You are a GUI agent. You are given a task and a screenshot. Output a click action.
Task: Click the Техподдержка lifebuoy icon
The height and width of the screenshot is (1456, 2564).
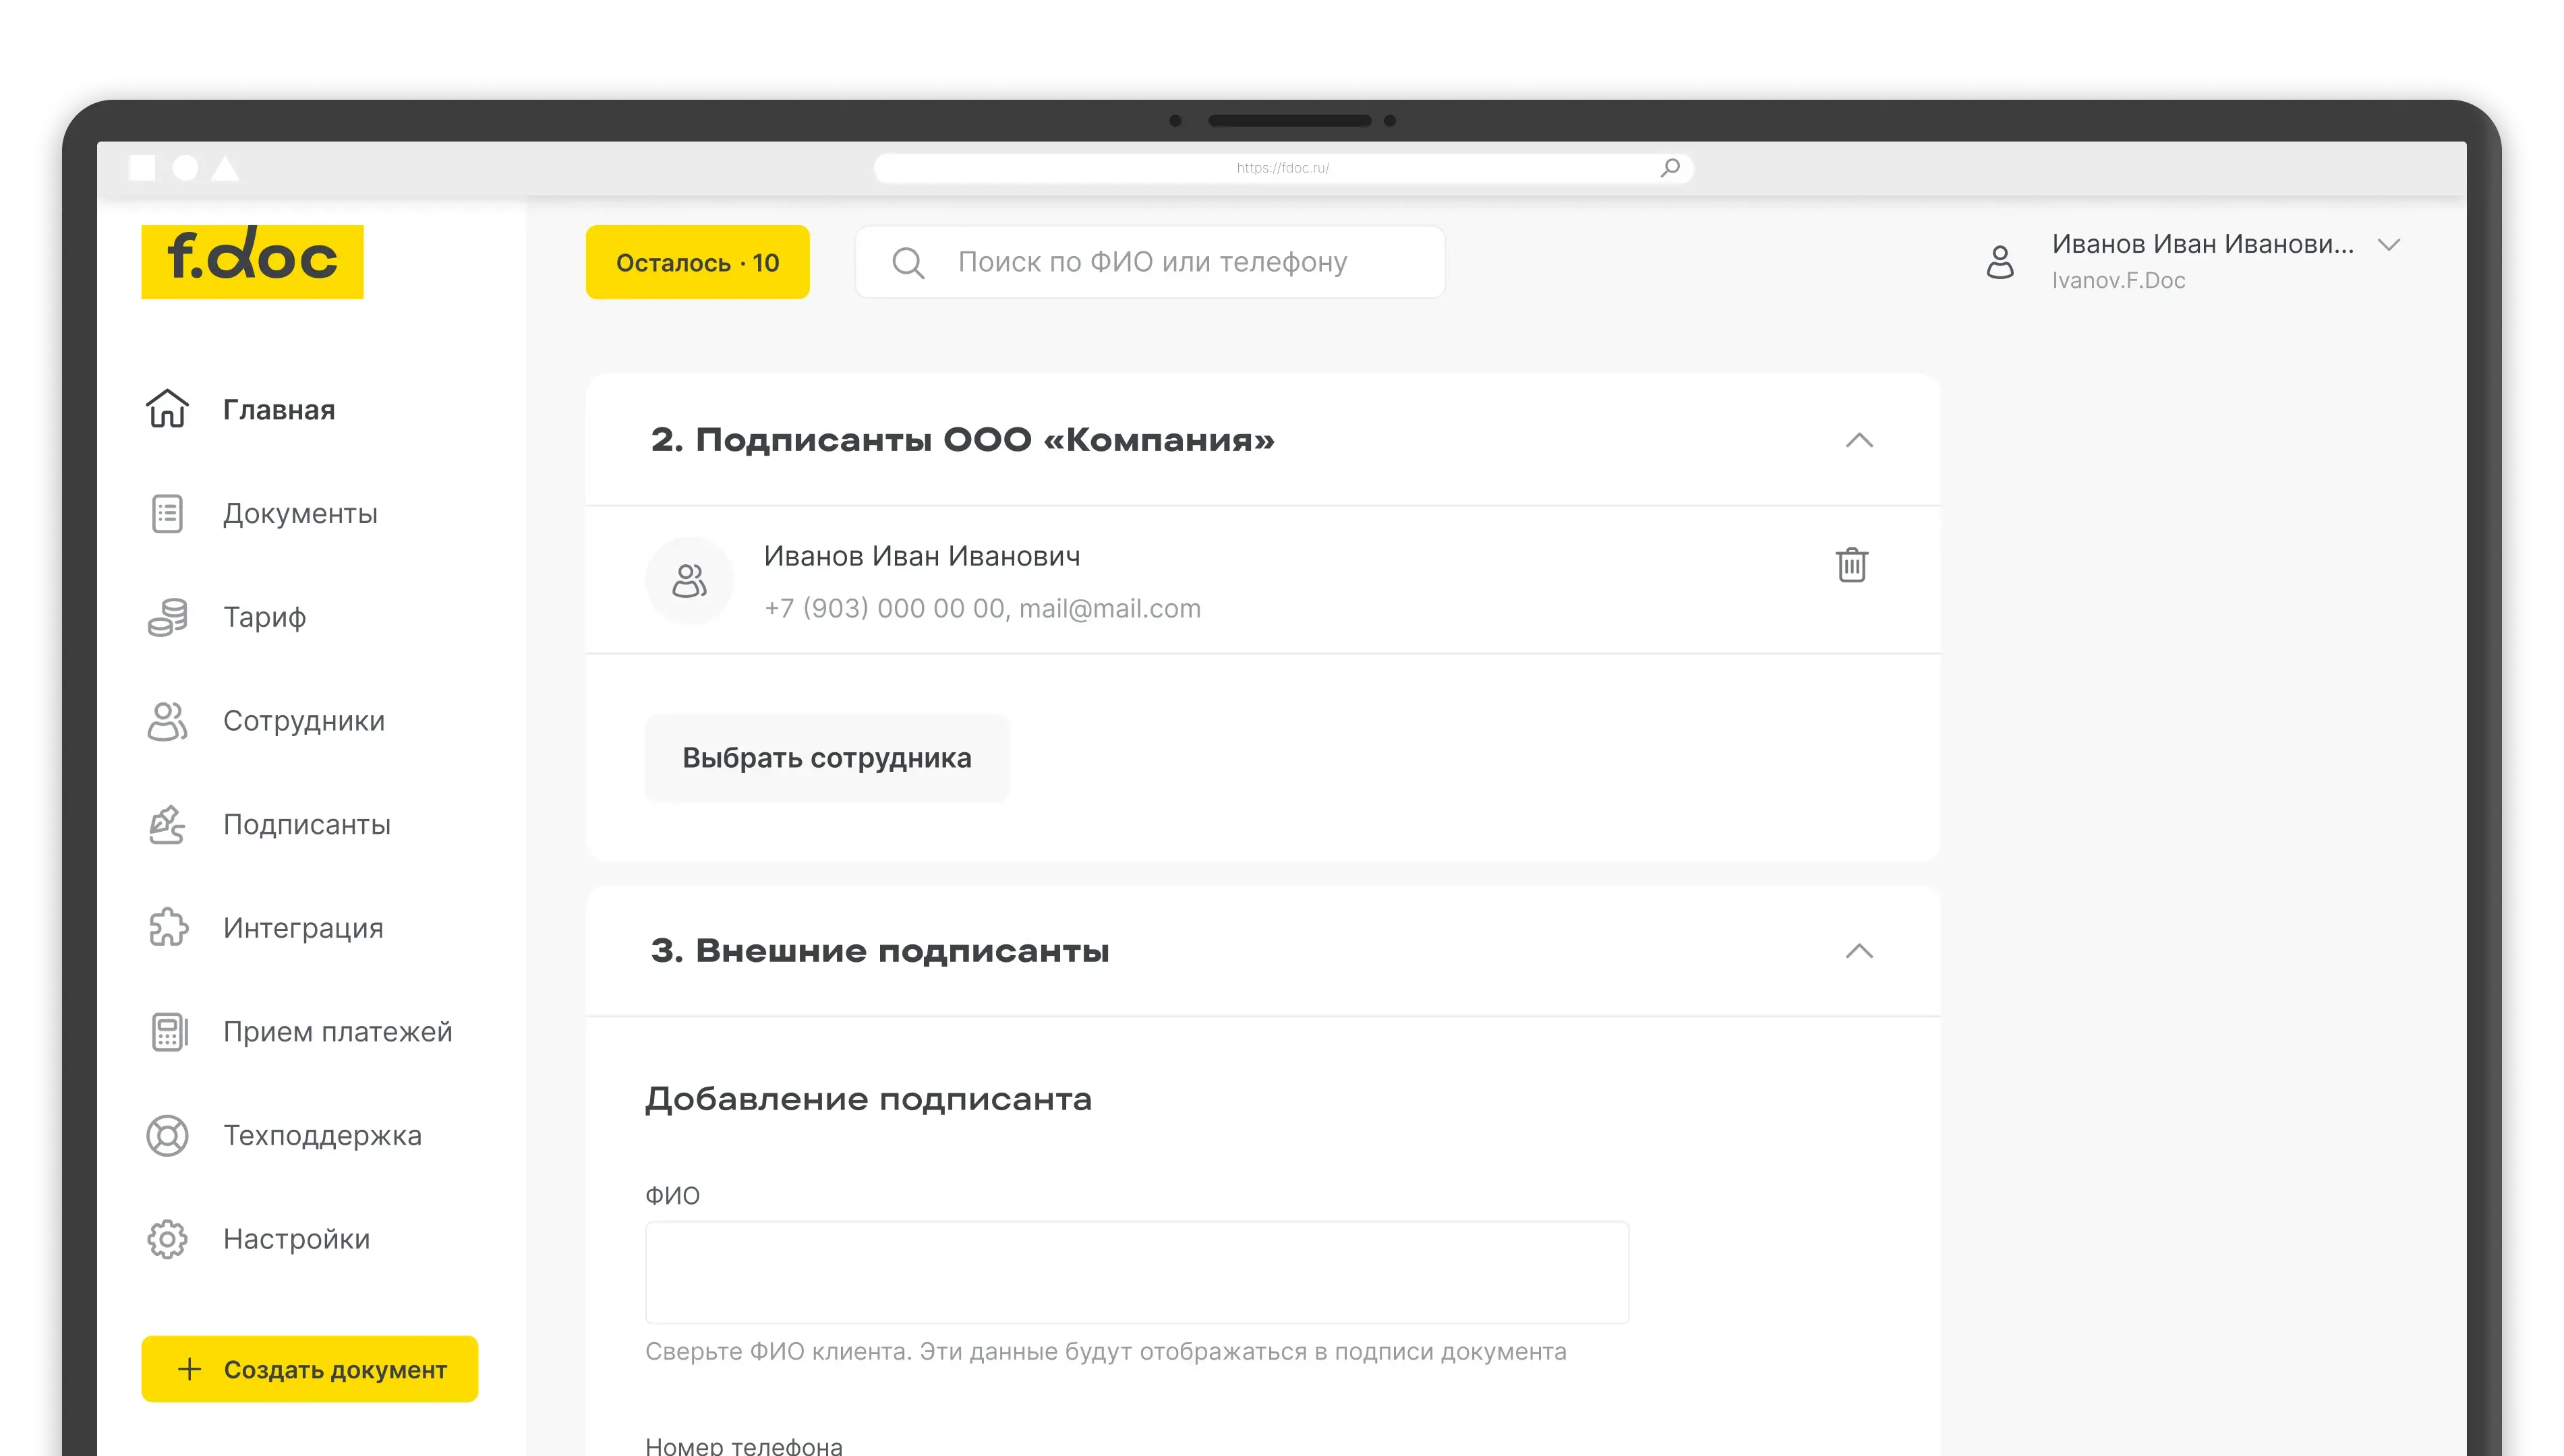[167, 1136]
